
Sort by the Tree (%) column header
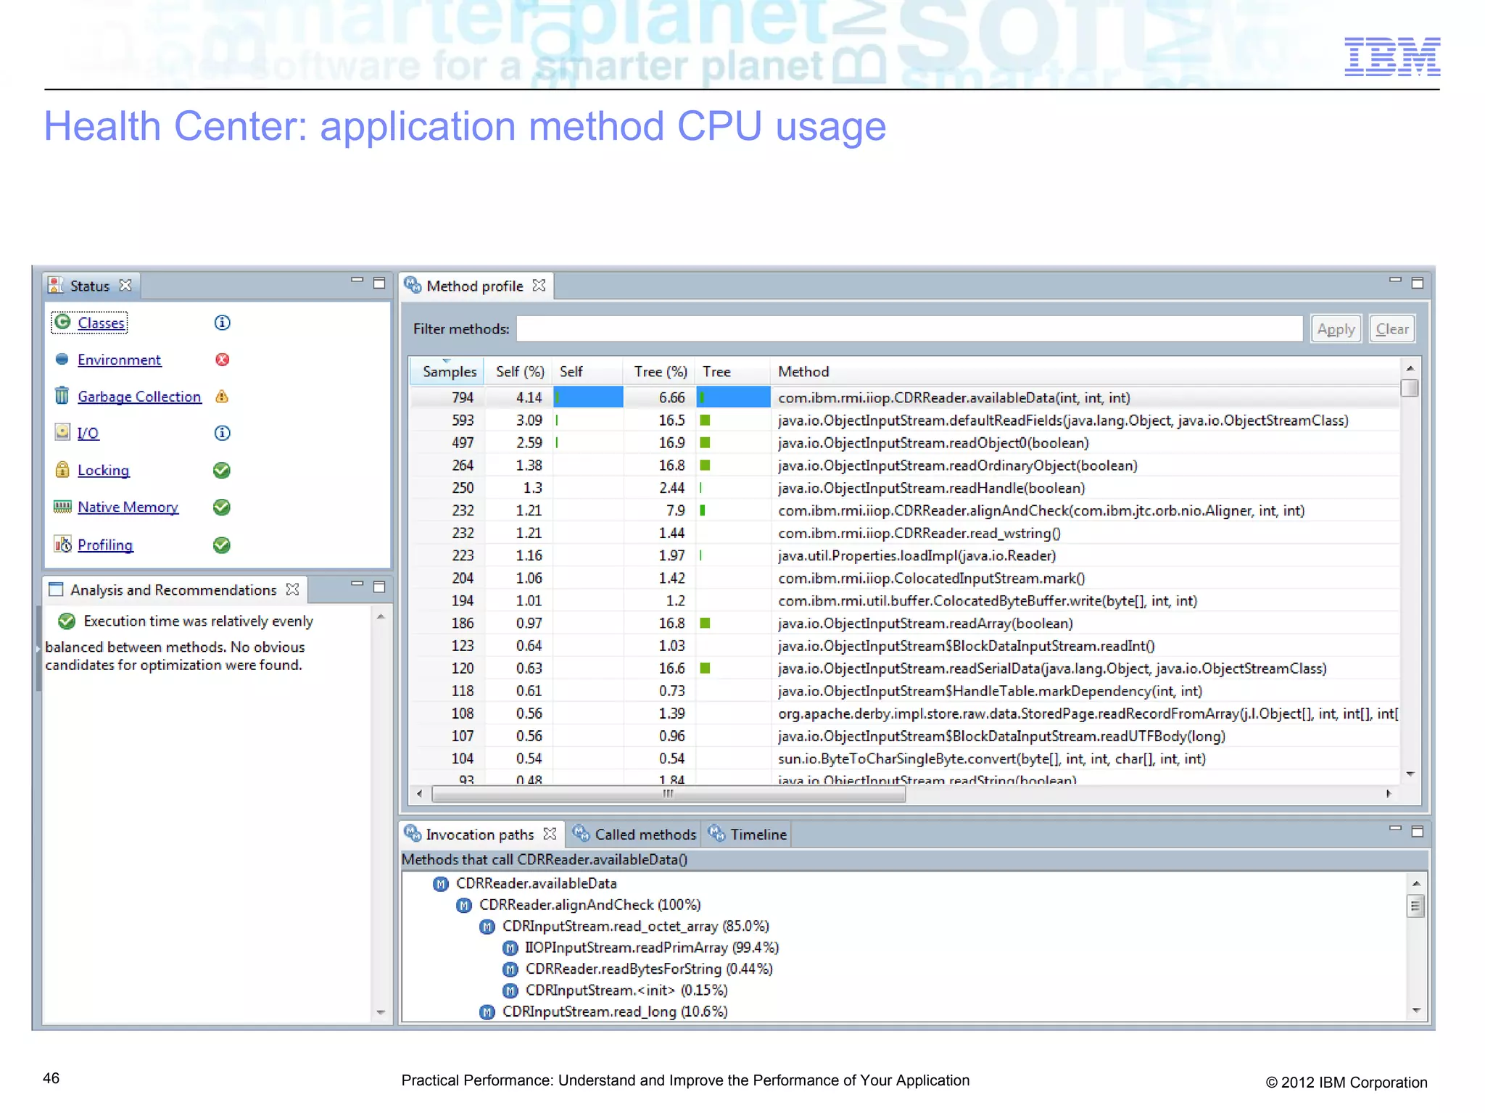[x=659, y=371]
